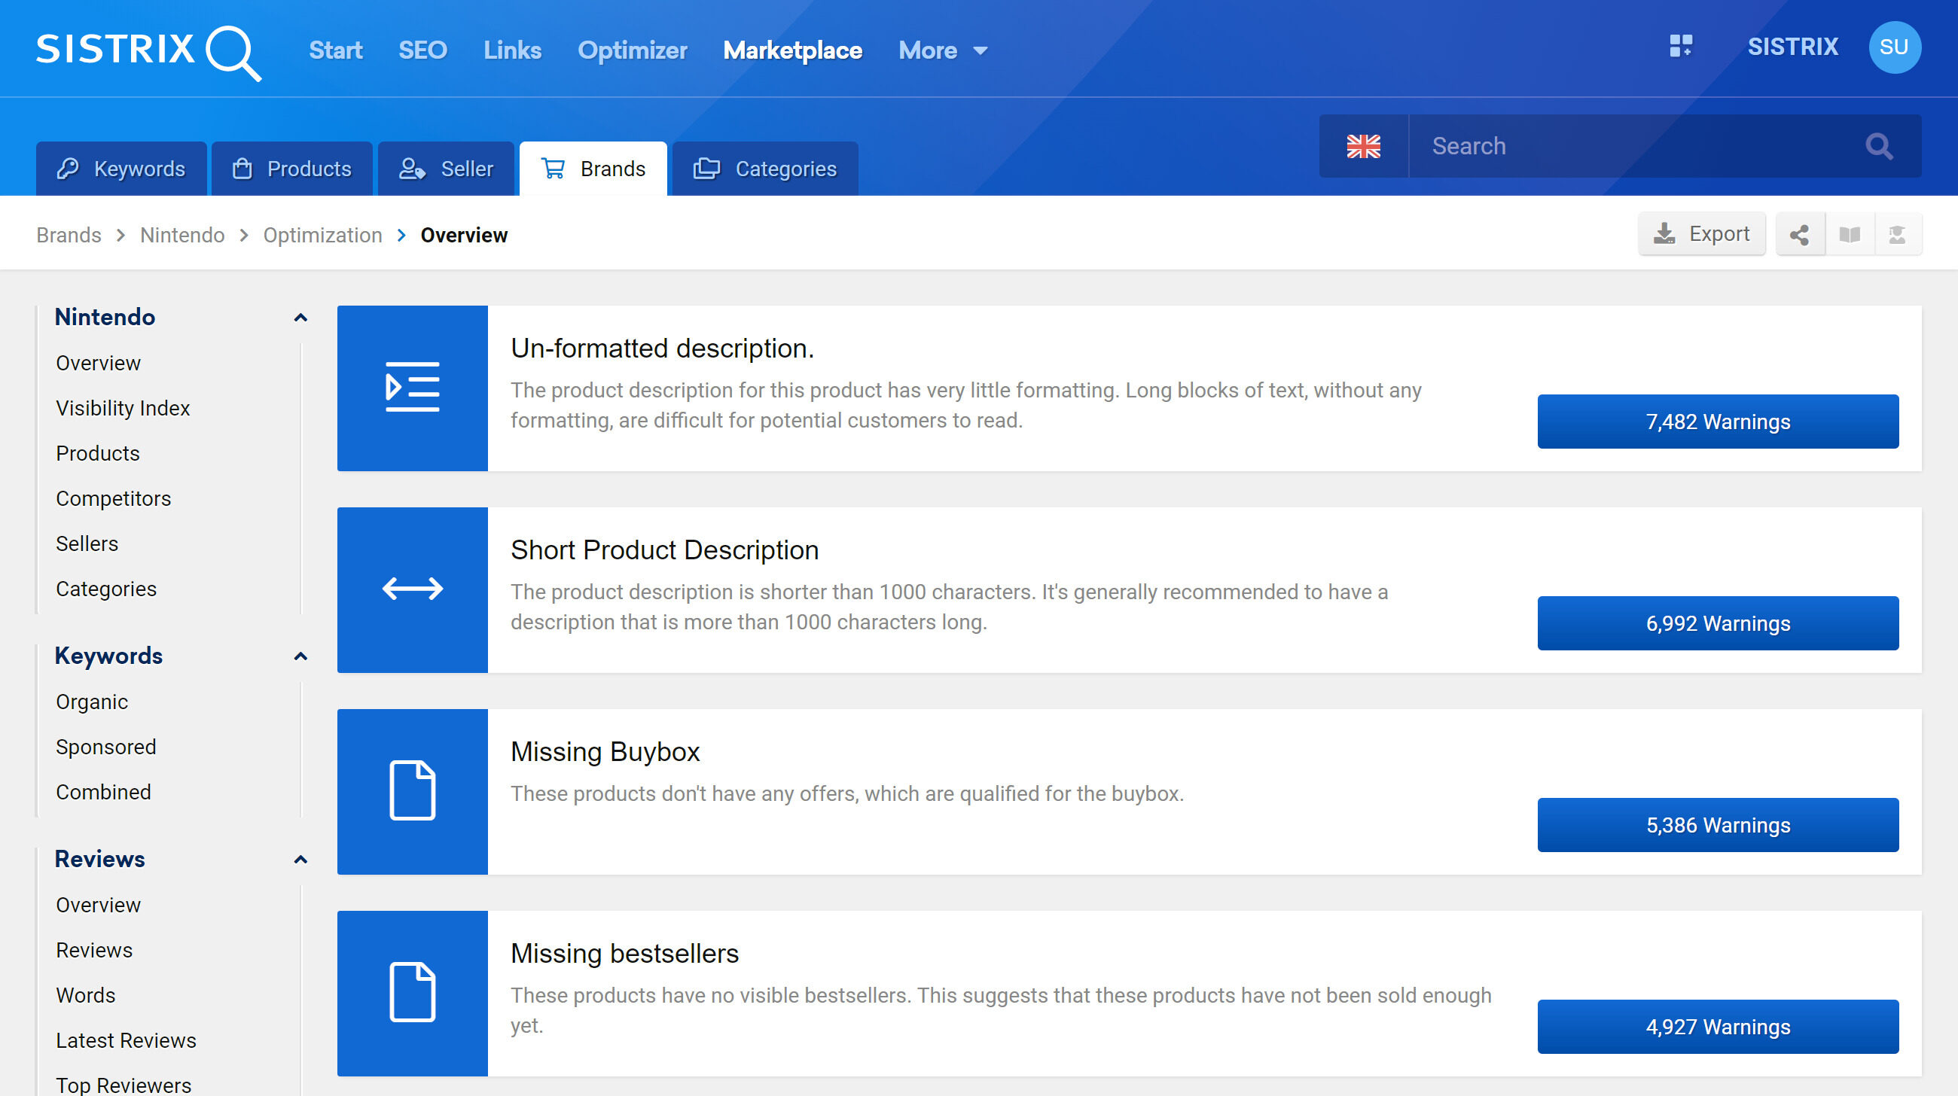The image size is (1958, 1096).
Task: Open Words in Reviews sidebar
Action: click(x=85, y=996)
